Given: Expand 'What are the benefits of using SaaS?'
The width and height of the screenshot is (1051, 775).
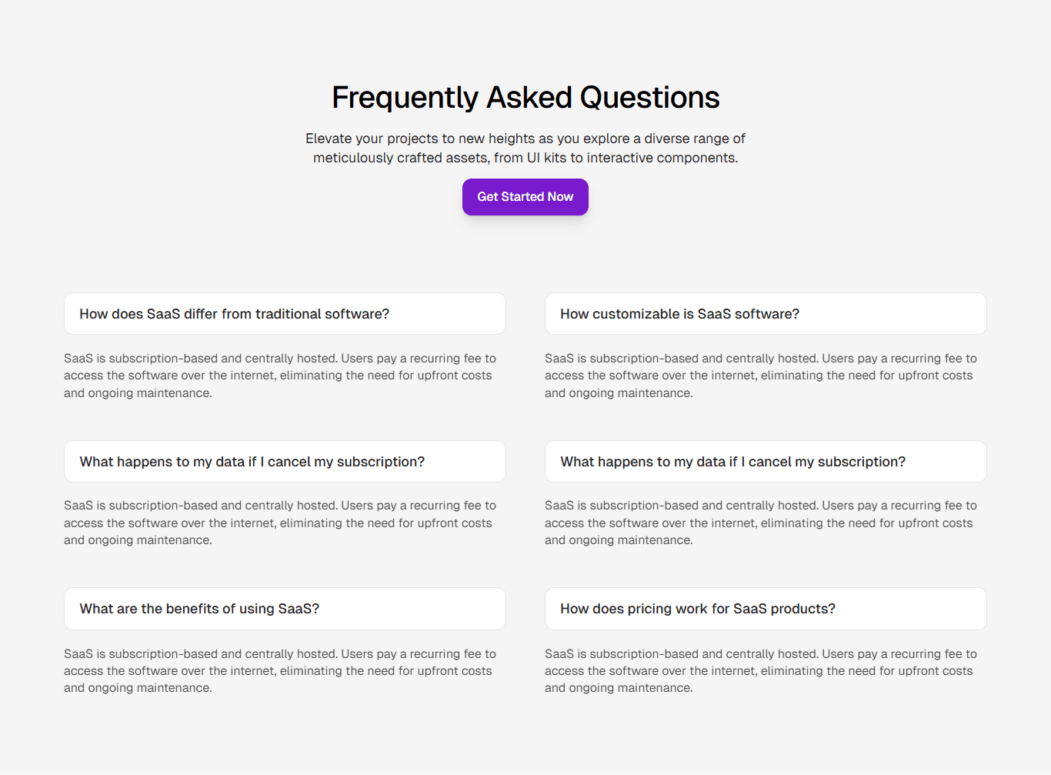Looking at the screenshot, I should pos(285,609).
